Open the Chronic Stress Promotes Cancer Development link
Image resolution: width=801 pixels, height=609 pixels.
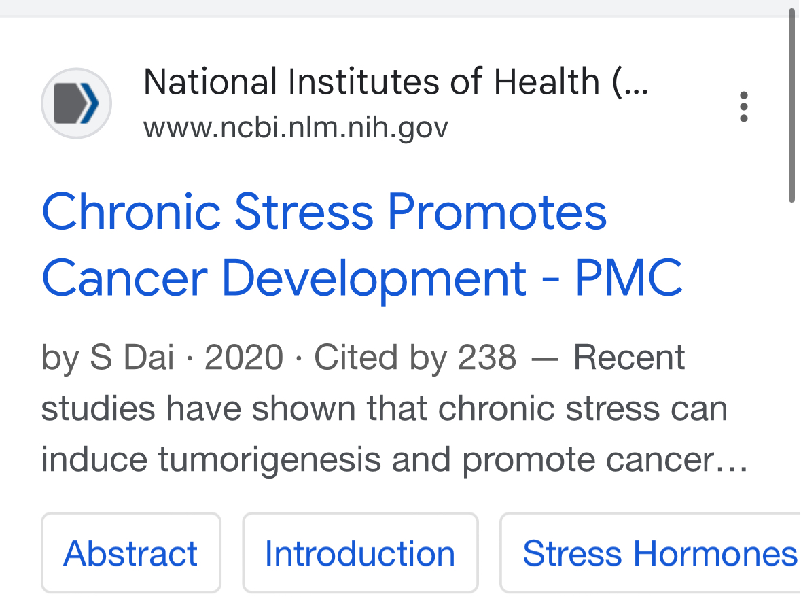[x=362, y=244]
